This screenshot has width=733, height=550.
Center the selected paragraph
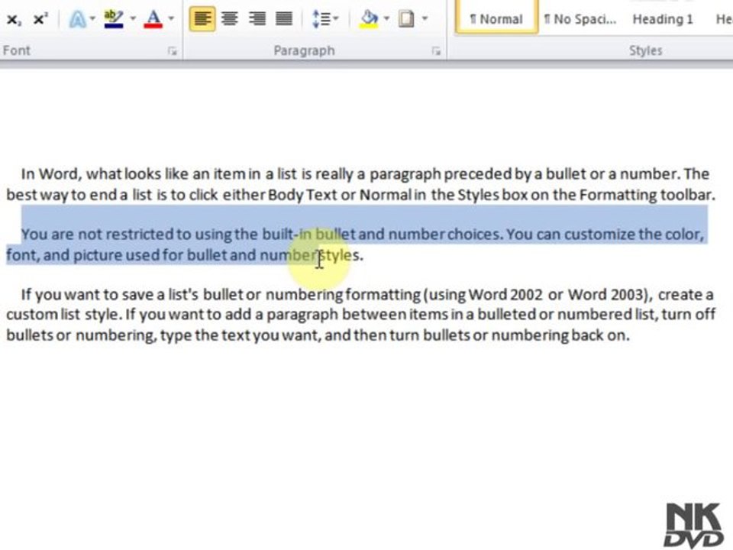(x=230, y=19)
